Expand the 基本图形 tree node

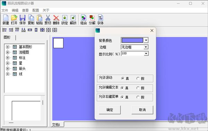coord(8,47)
